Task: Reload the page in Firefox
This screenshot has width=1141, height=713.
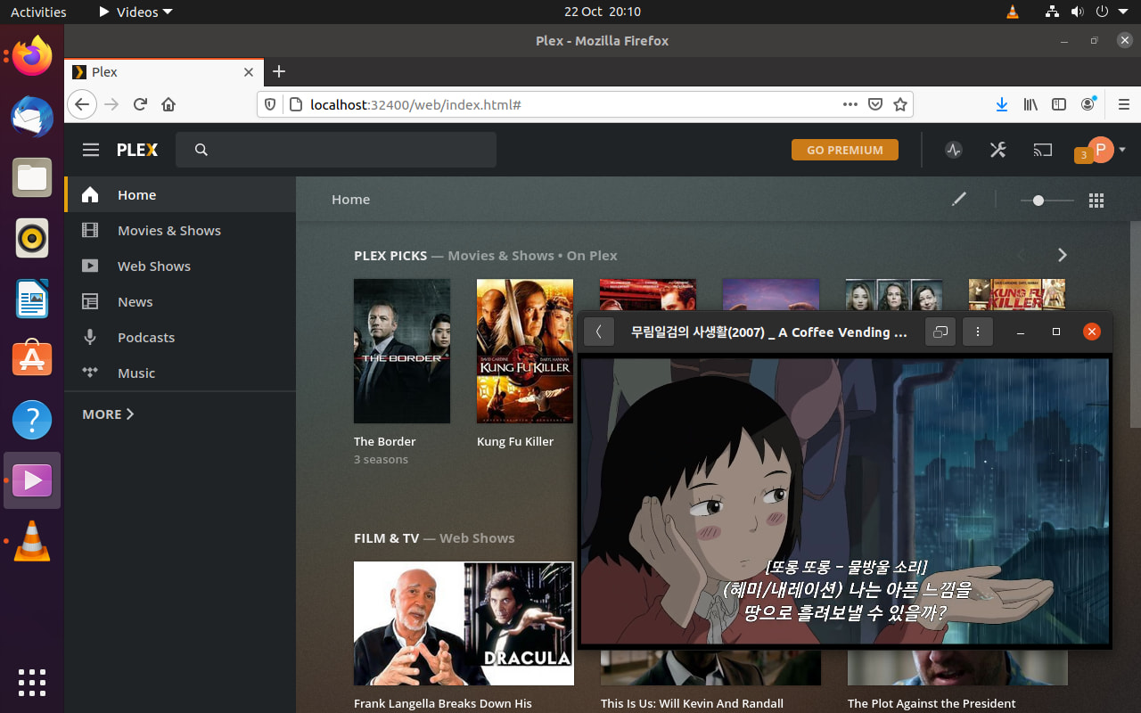Action: 140,104
